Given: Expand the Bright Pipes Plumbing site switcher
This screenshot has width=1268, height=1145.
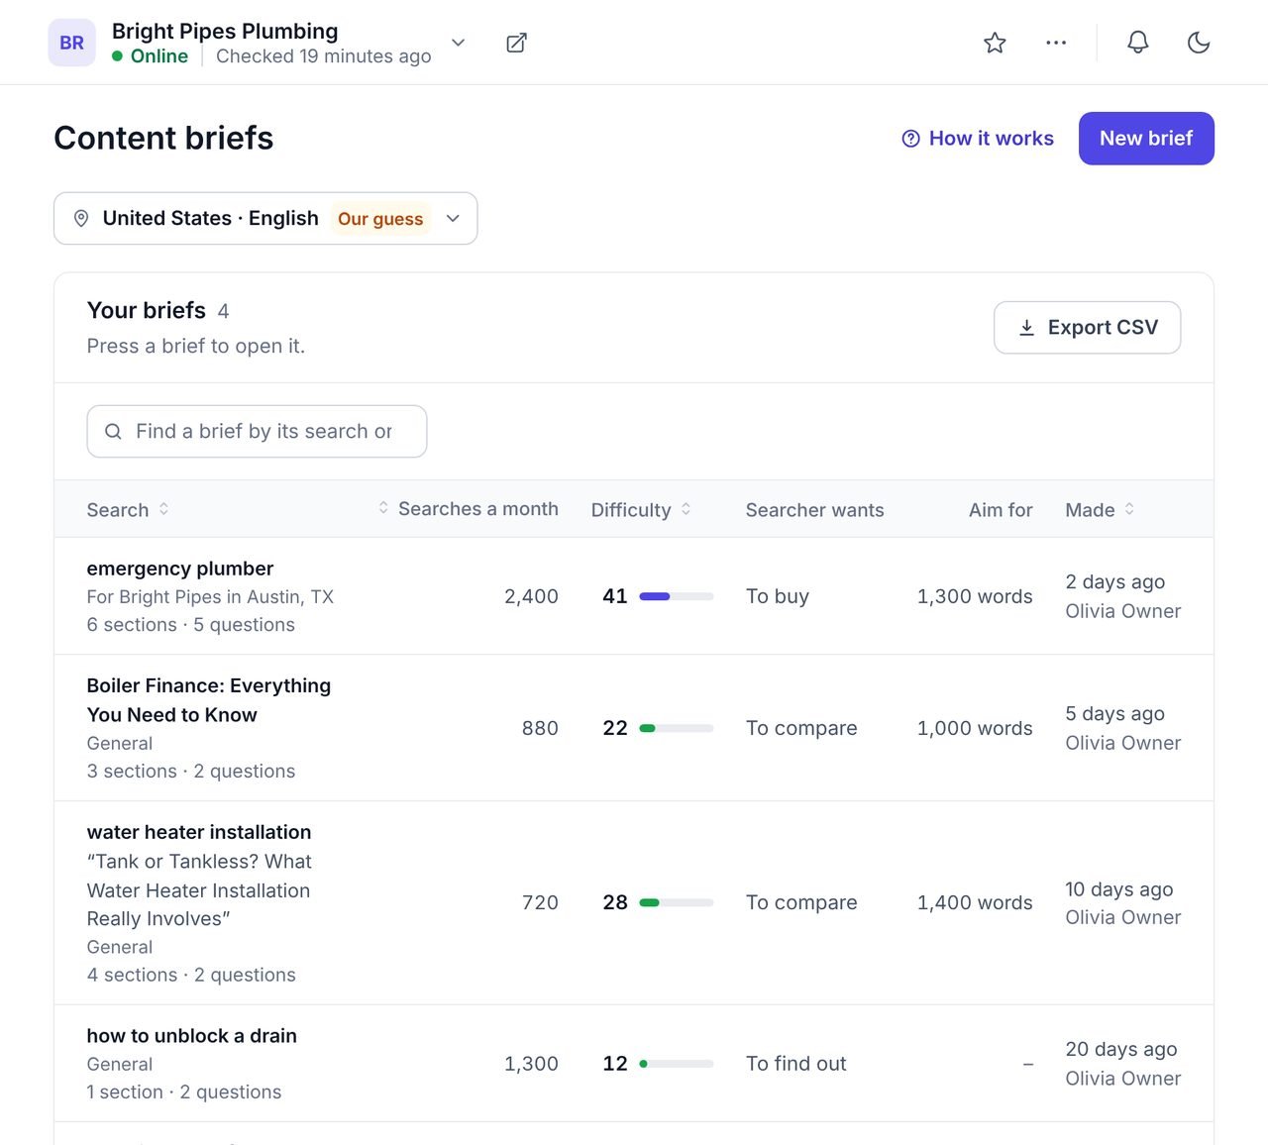Looking at the screenshot, I should pyautogui.click(x=458, y=43).
